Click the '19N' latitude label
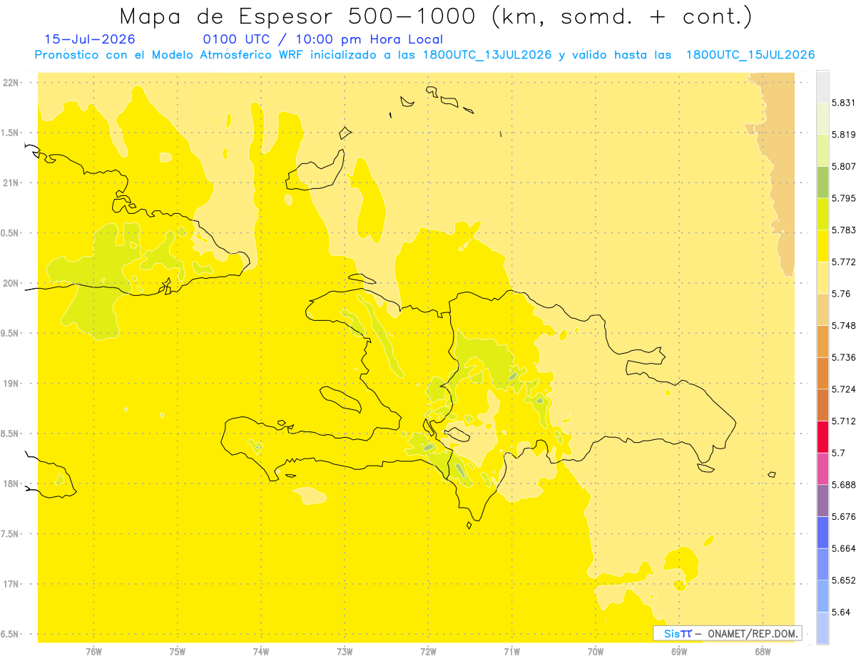 coord(11,383)
